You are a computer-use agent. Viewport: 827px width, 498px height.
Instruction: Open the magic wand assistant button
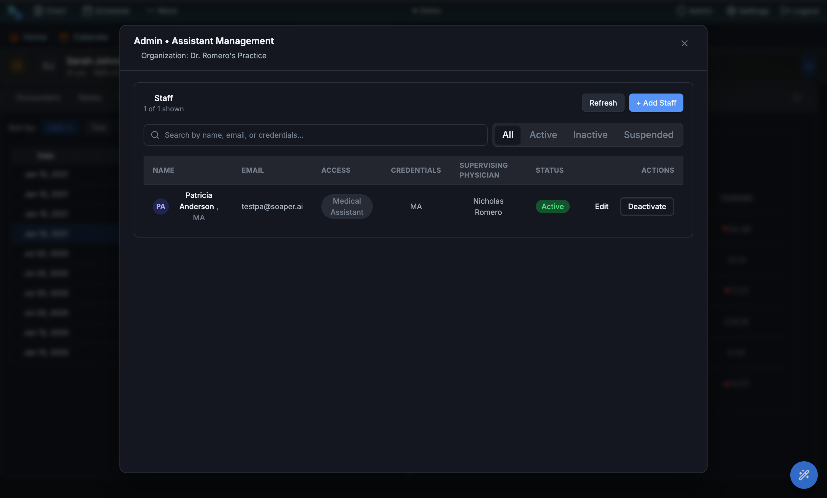pyautogui.click(x=803, y=474)
